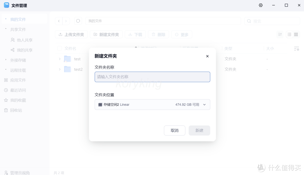This screenshot has width=304, height=175.
Task: Expand the 共享文件 section in the sidebar
Action: click(16, 29)
